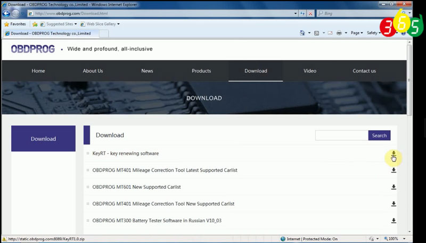The width and height of the screenshot is (426, 243).
Task: Go back with the browser Back arrow
Action: point(6,13)
